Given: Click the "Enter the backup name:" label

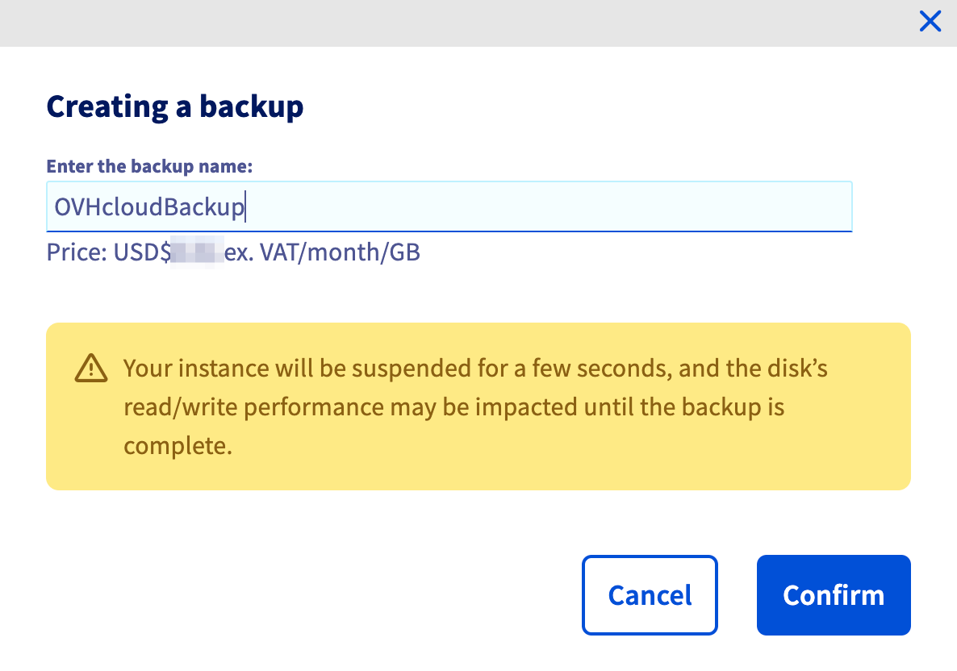Looking at the screenshot, I should 149,166.
